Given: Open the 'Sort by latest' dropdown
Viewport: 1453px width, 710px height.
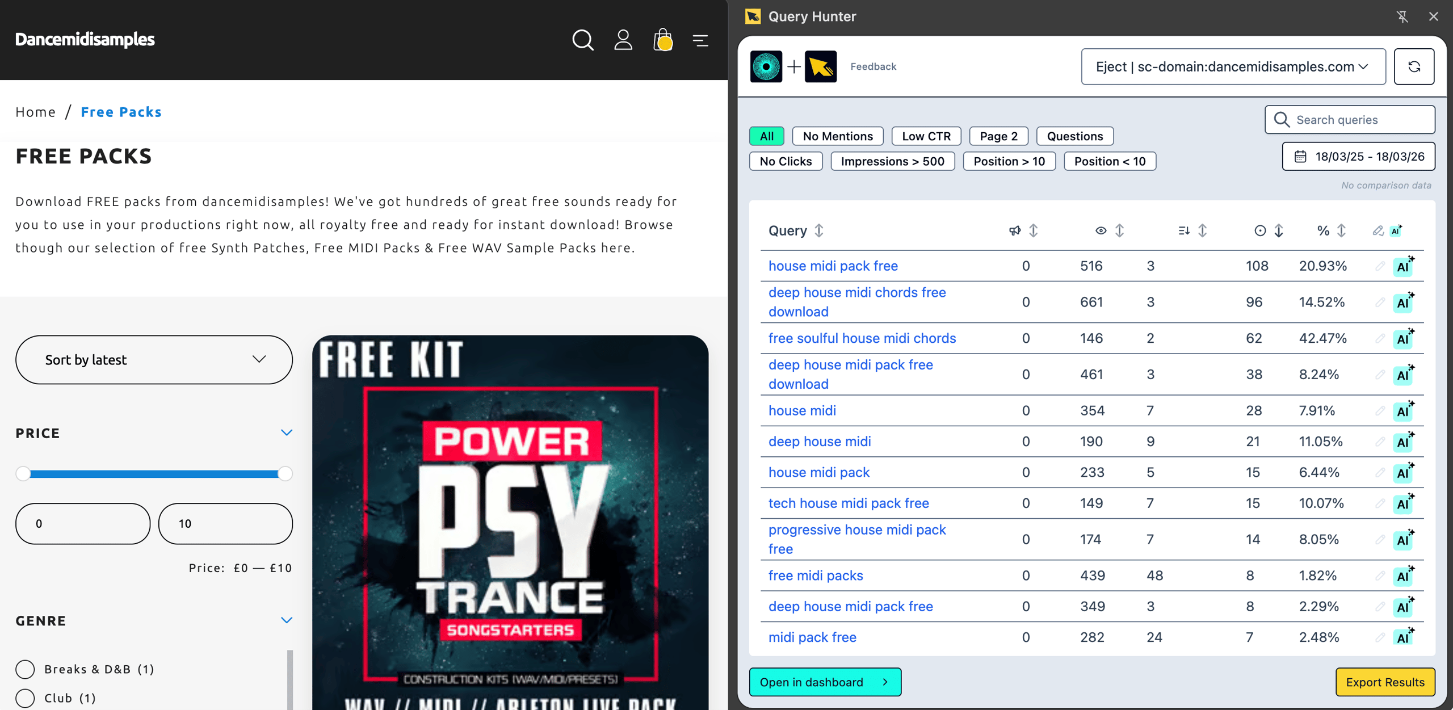Looking at the screenshot, I should [x=154, y=359].
